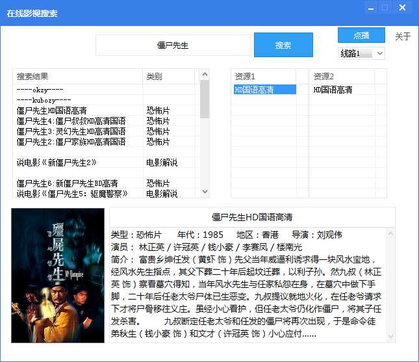The height and width of the screenshot is (362, 419).
Task: Click 恐怖片 category of 僵尸先生6 row
Action: tap(158, 183)
